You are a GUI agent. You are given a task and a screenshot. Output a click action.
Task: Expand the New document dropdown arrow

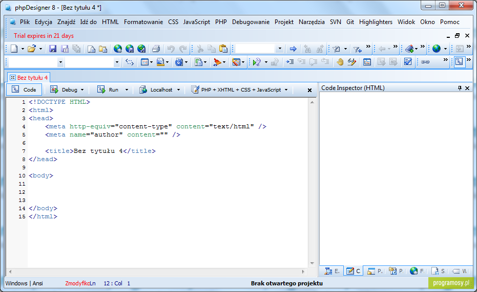tap(23, 49)
